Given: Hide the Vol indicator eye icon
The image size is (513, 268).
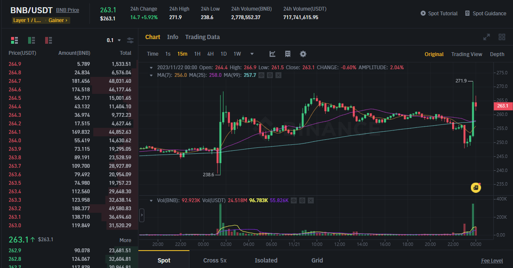Looking at the screenshot, I should 294,200.
